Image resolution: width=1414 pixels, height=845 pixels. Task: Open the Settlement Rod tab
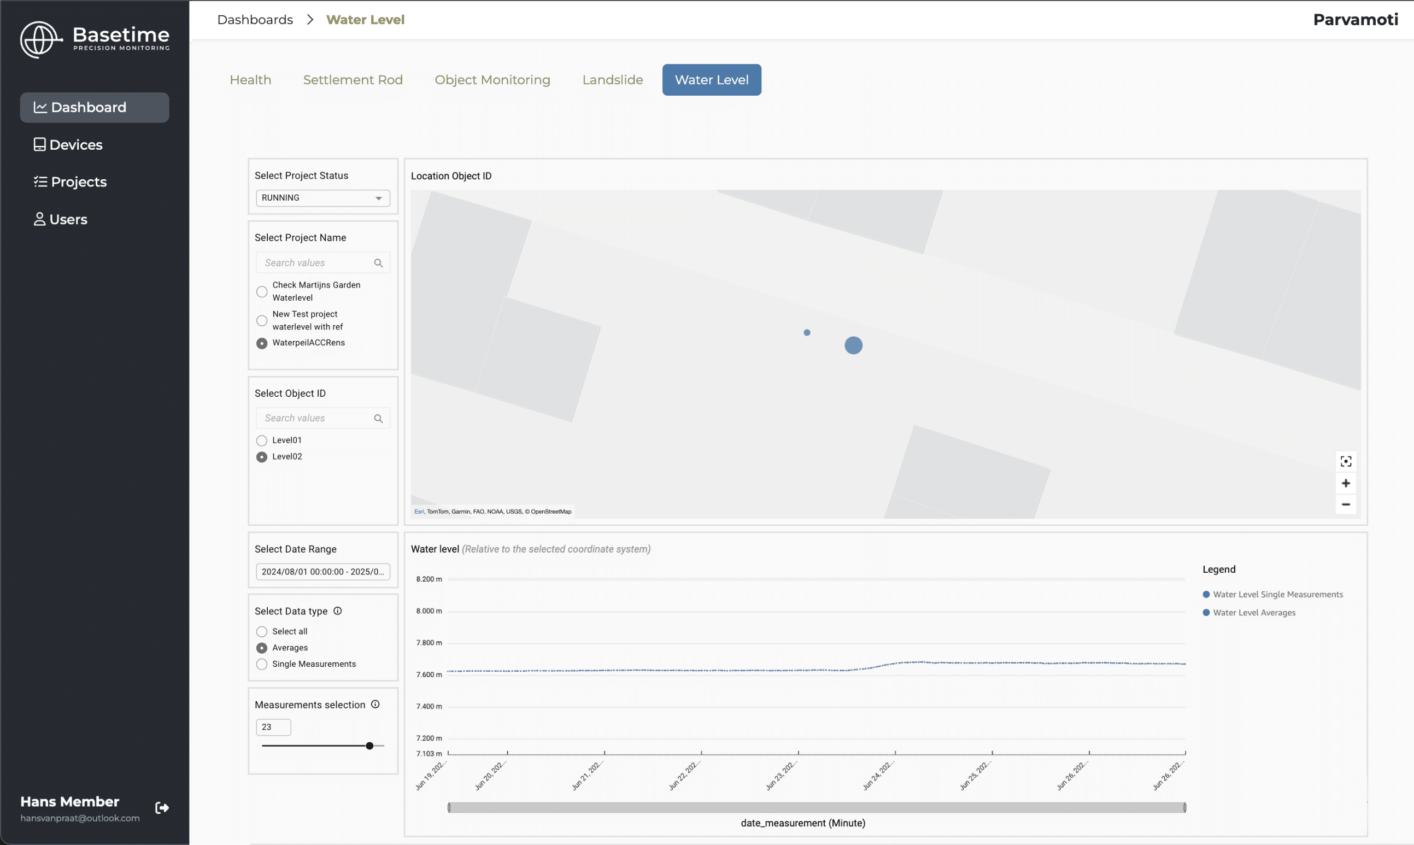click(x=353, y=80)
